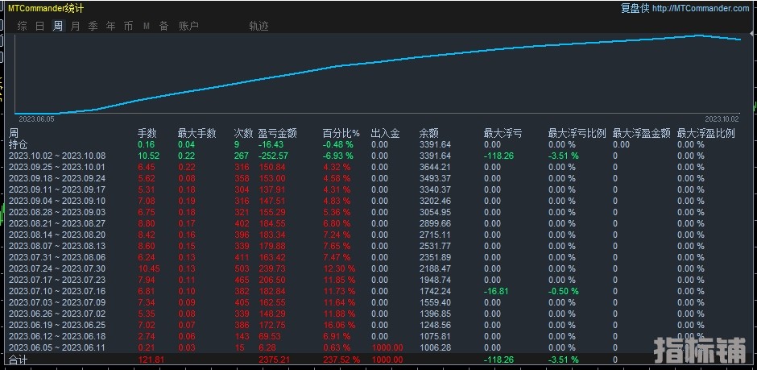Click the 最大手数 column header
The width and height of the screenshot is (757, 370).
pos(197,134)
